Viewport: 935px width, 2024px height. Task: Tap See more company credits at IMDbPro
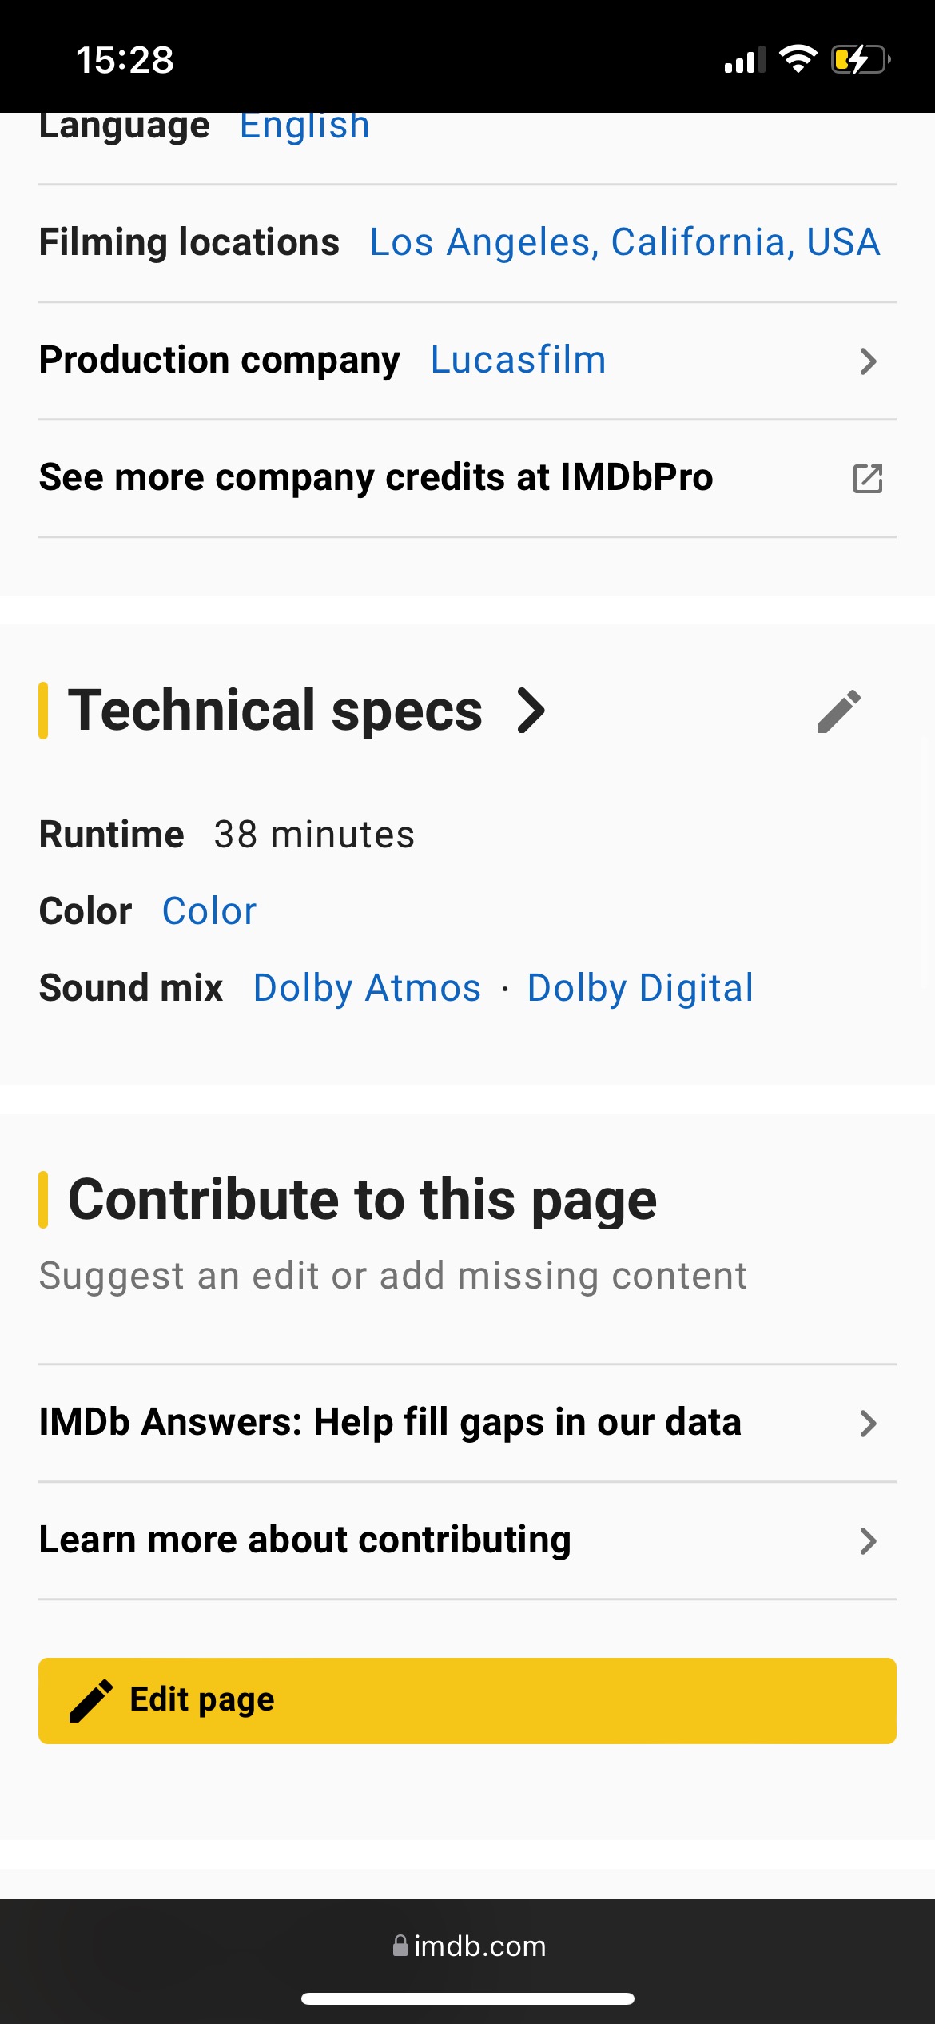point(467,478)
